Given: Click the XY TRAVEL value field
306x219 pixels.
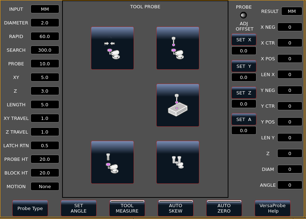Looking at the screenshot, I should pos(45,118).
